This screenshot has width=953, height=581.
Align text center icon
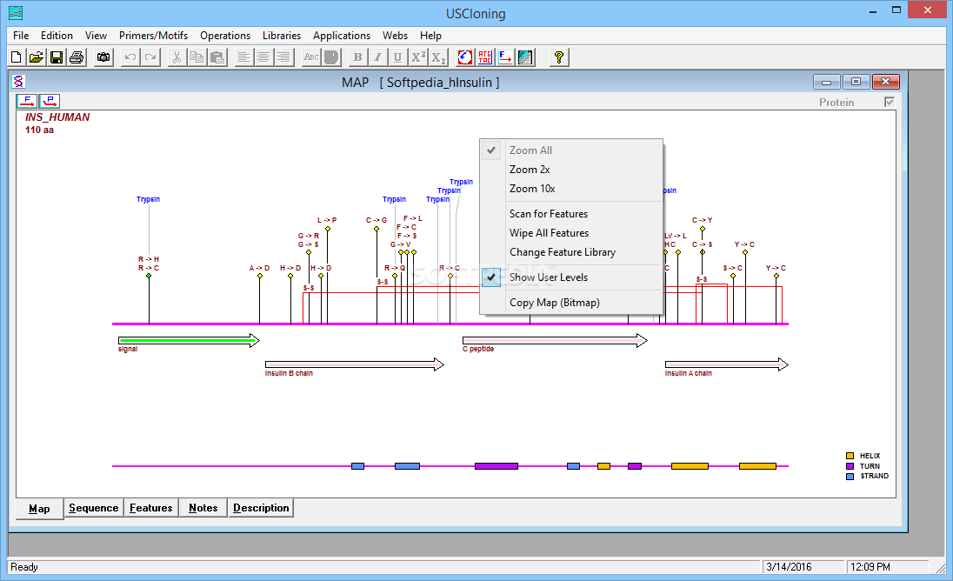[x=263, y=57]
